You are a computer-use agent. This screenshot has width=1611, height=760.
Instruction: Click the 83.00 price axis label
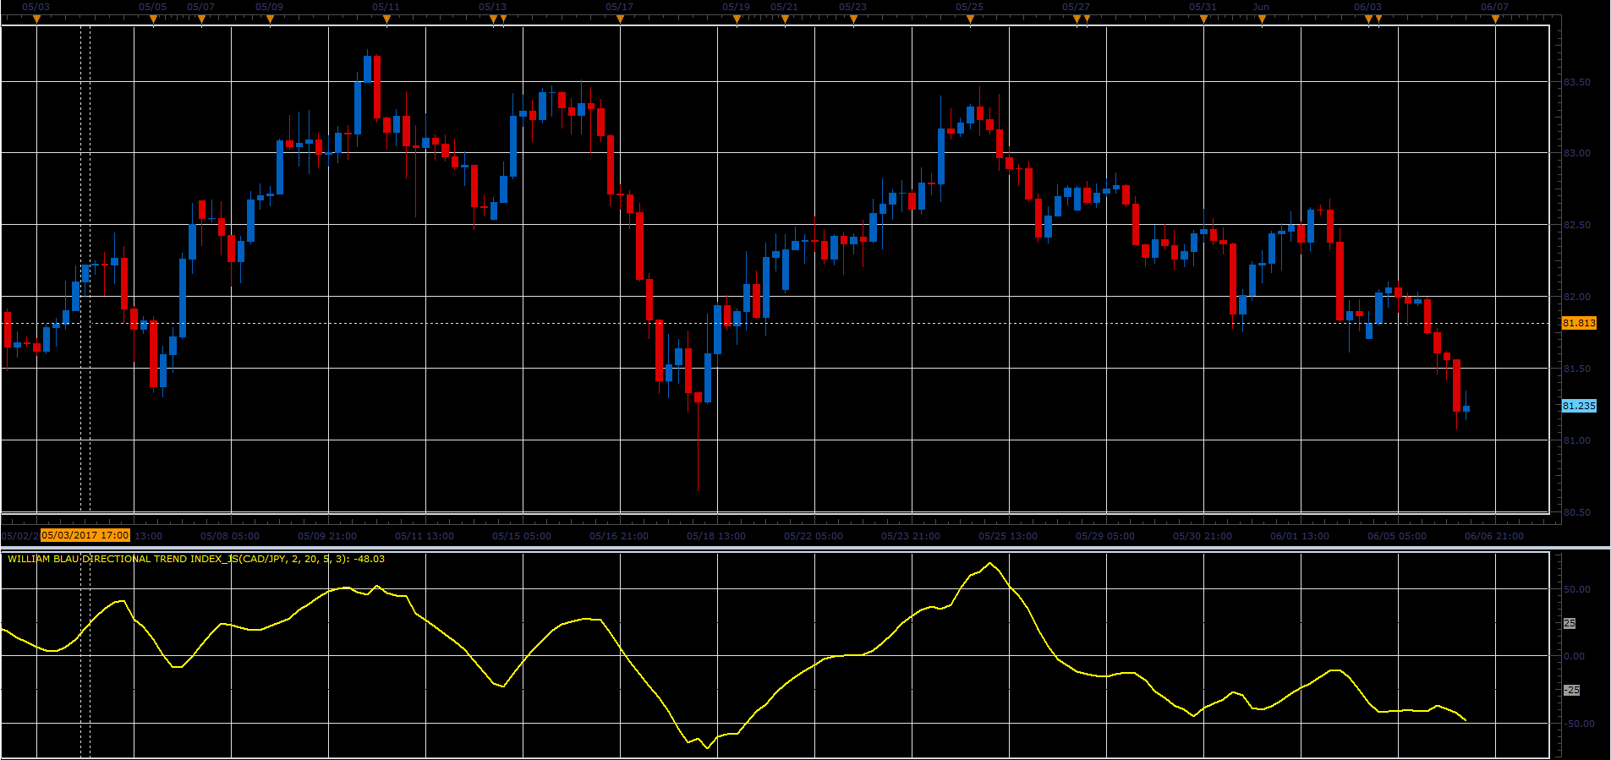[1576, 153]
